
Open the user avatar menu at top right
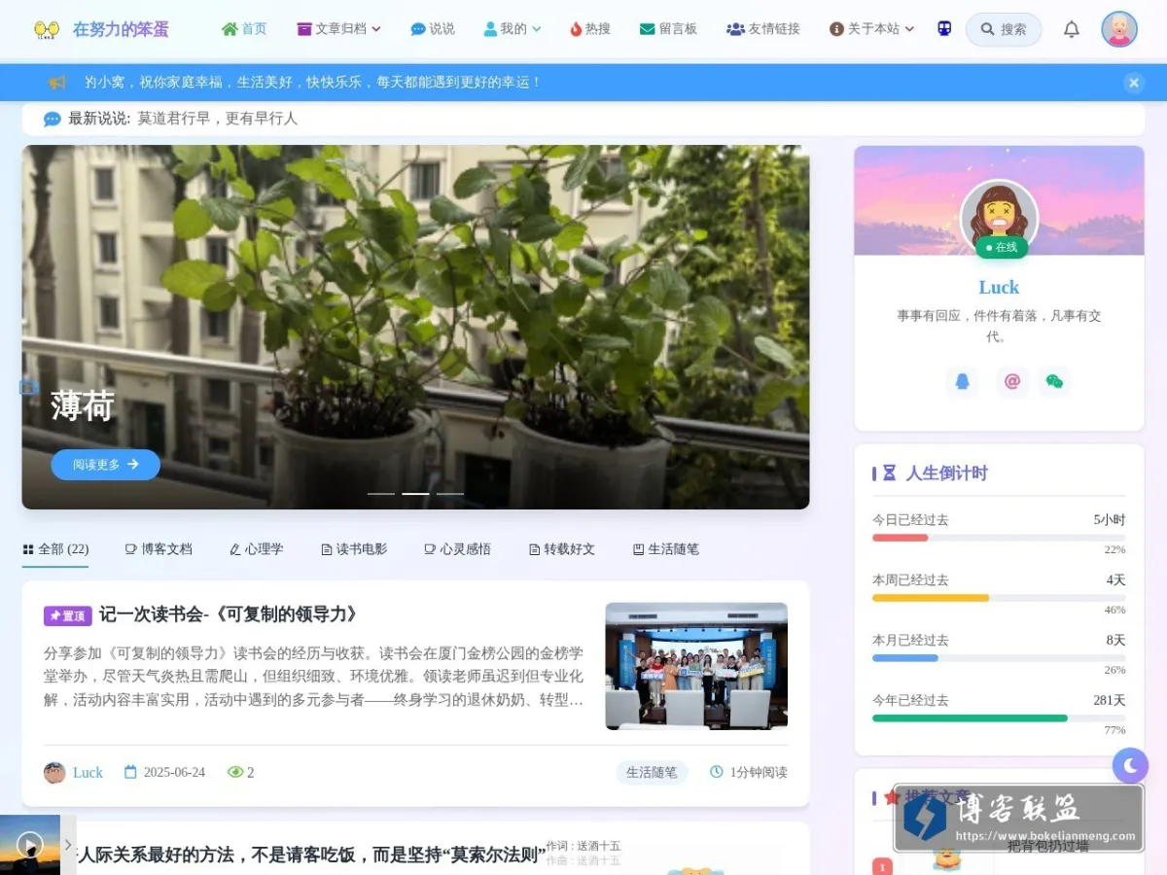[1119, 29]
